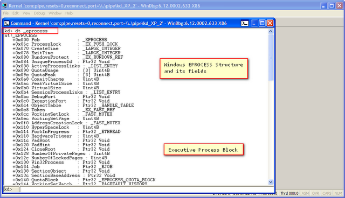The width and height of the screenshot is (345, 198).
Task: Minimize the main WinDbg window
Action: click(x=323, y=5)
